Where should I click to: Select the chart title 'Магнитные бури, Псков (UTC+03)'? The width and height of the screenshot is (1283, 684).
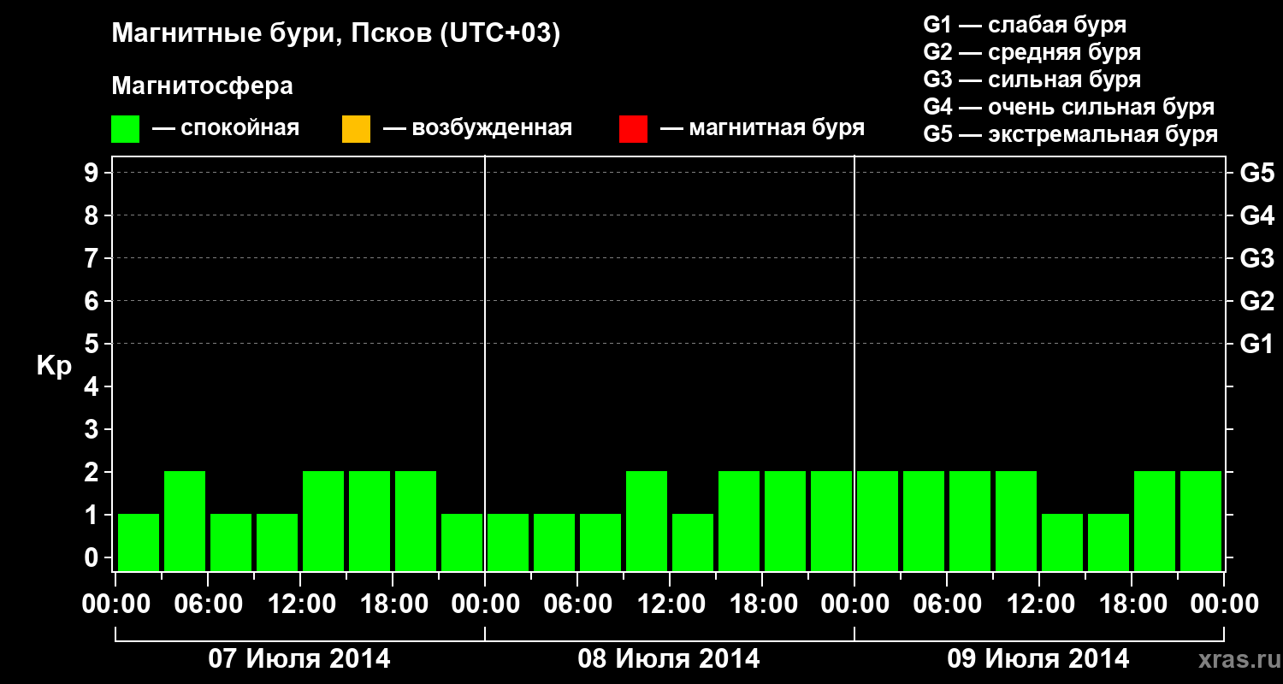336,34
